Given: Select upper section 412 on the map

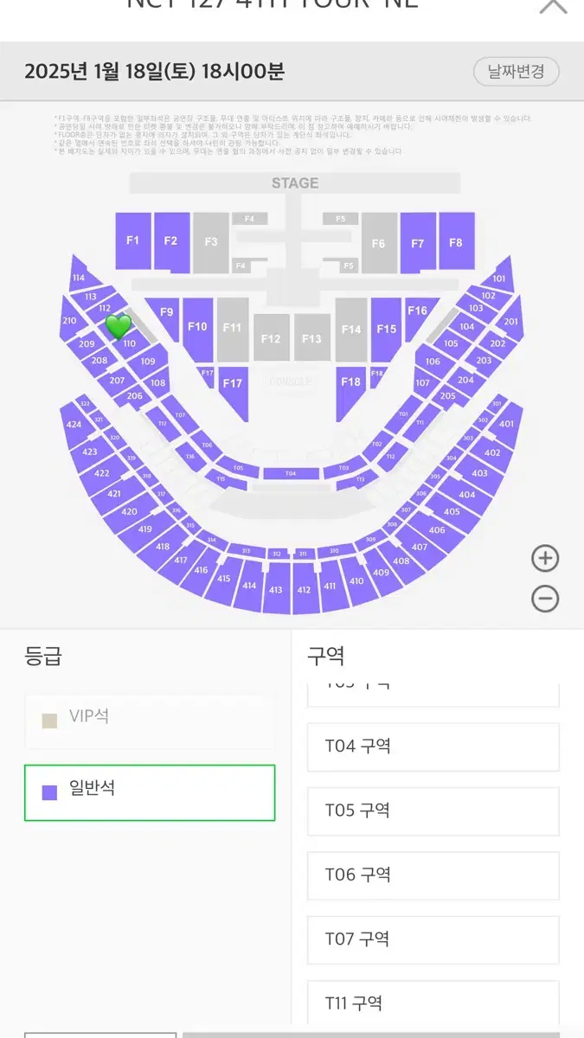Looking at the screenshot, I should pyautogui.click(x=304, y=588).
